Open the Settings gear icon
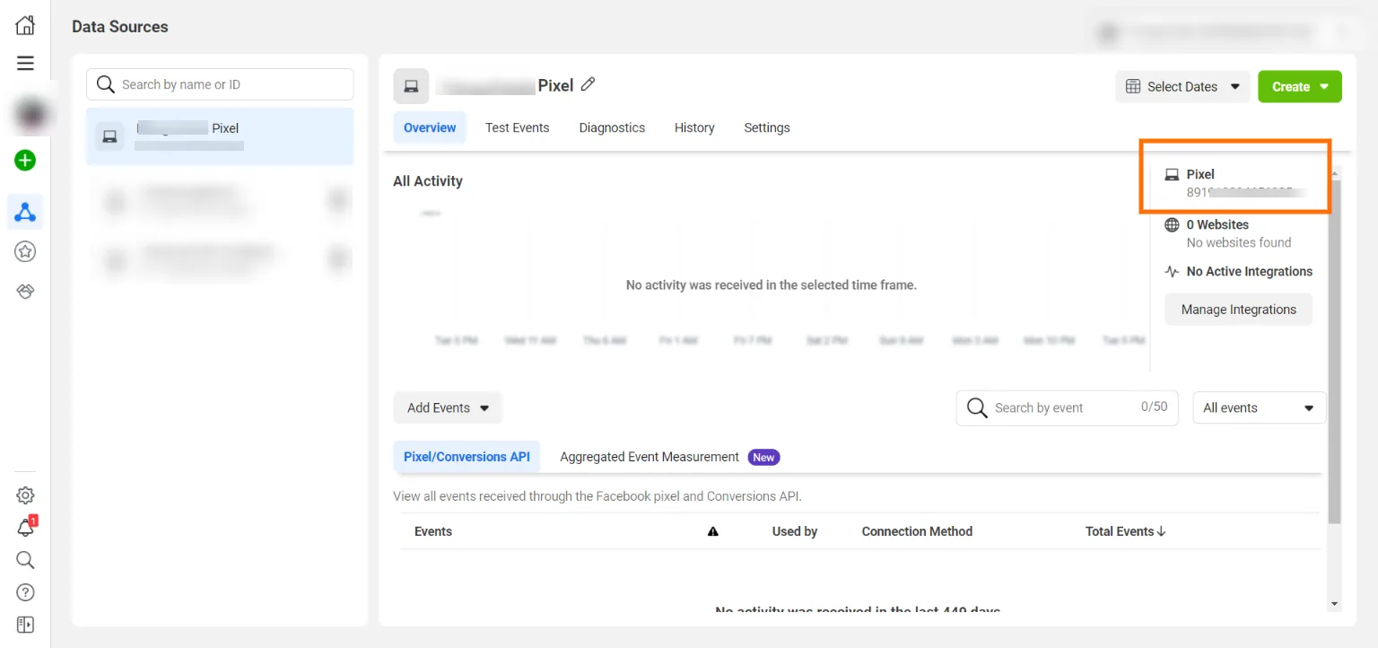Viewport: 1378px width, 648px height. coord(24,495)
